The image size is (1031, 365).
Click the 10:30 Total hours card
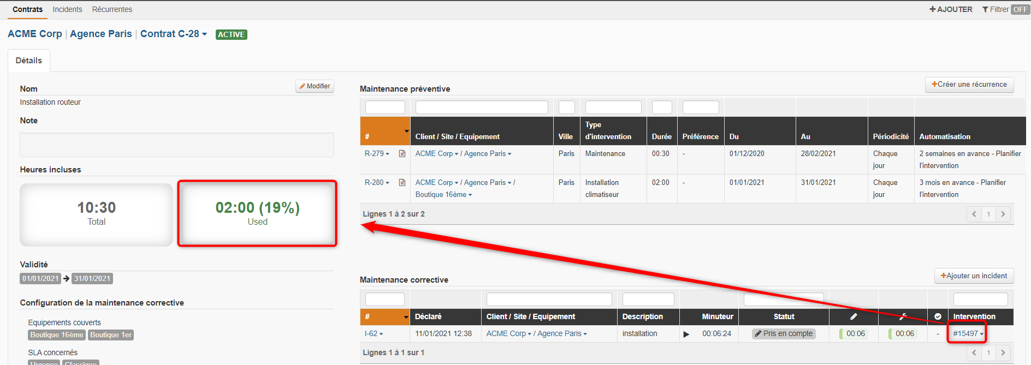pos(97,214)
